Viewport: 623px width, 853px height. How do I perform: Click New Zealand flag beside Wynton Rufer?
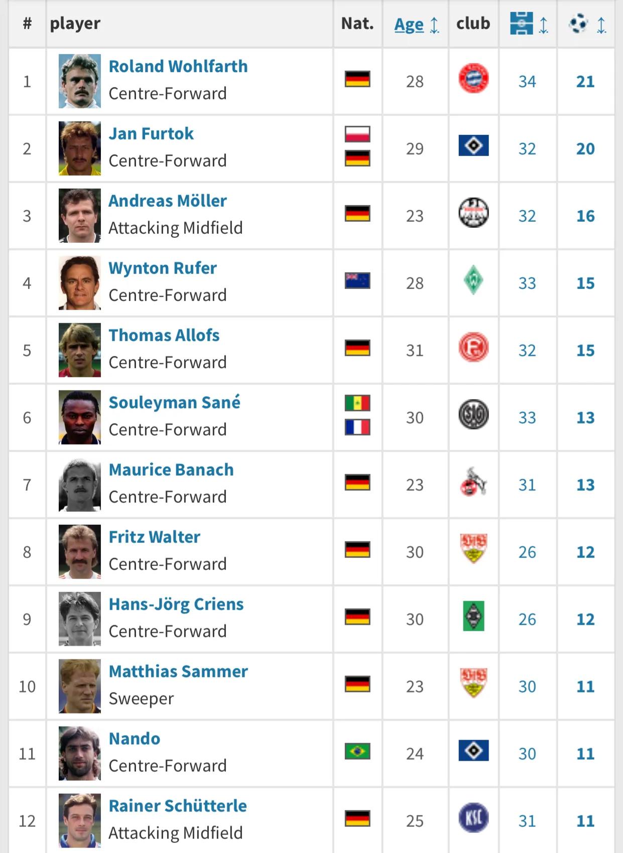coord(357,280)
